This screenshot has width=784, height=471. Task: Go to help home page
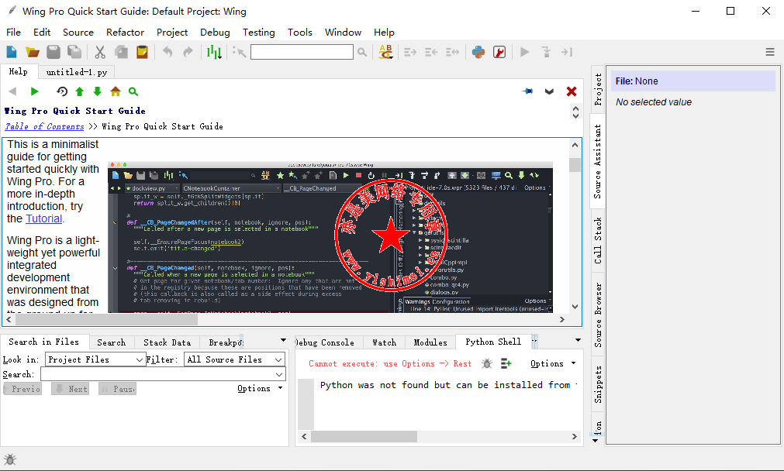[116, 91]
